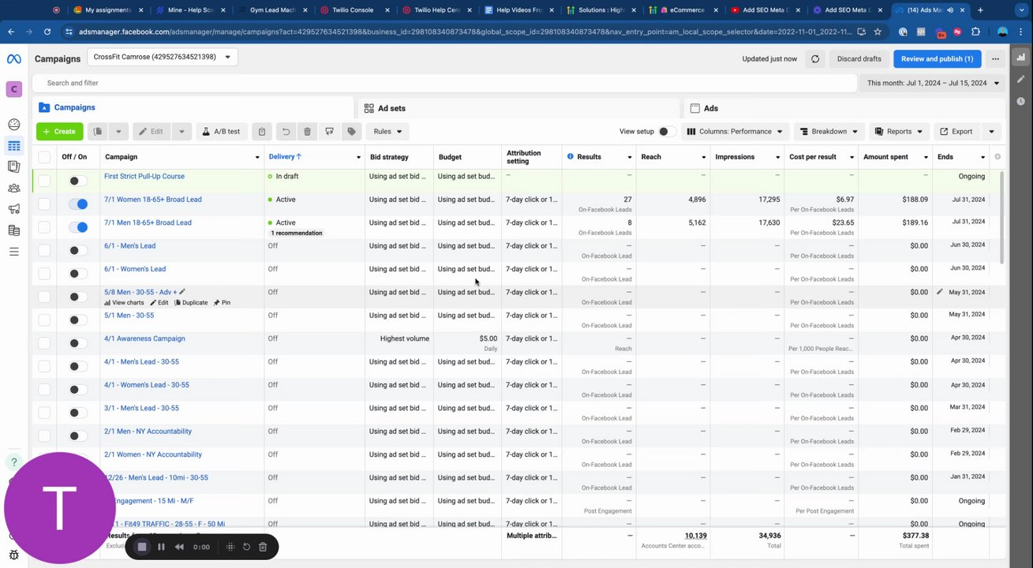
Task: Open Billing coins icon in left sidebar
Action: (13, 230)
